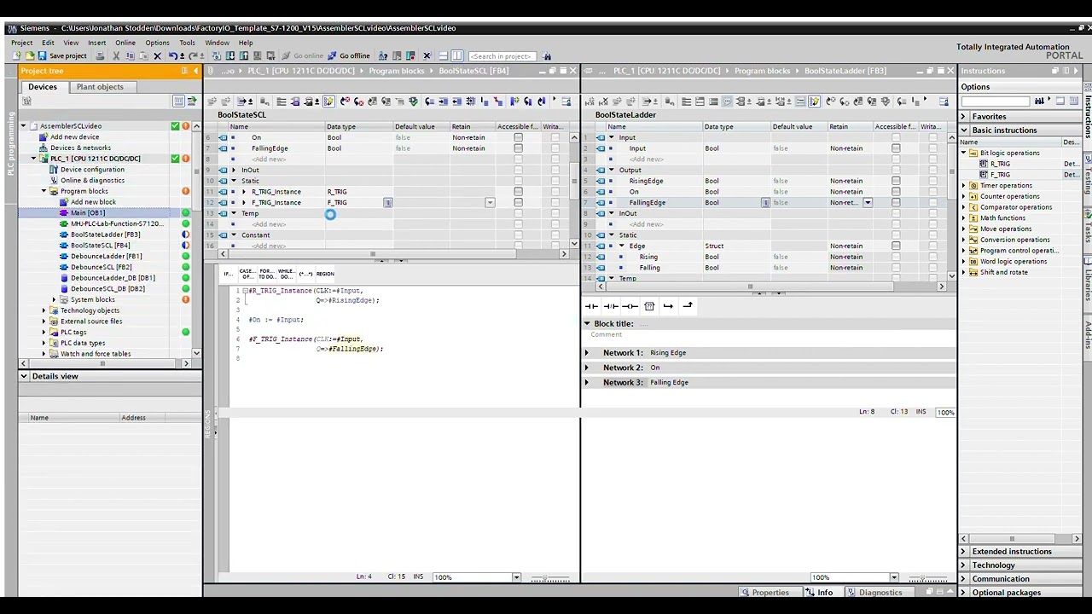Click the Save project toolbar button
The image size is (1092, 614).
click(62, 56)
